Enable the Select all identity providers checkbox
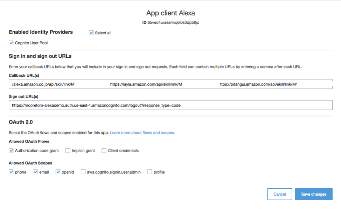341x210 pixels. click(x=91, y=33)
